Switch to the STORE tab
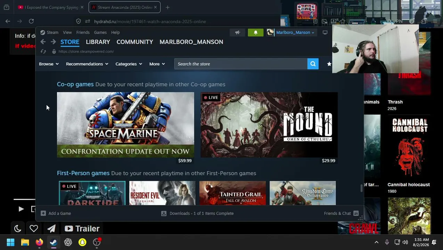The height and width of the screenshot is (250, 443). click(x=70, y=42)
